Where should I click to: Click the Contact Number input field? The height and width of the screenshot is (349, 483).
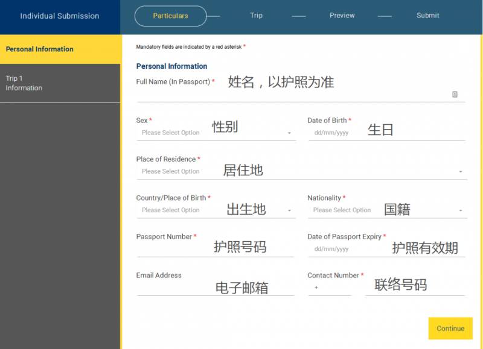pos(415,288)
